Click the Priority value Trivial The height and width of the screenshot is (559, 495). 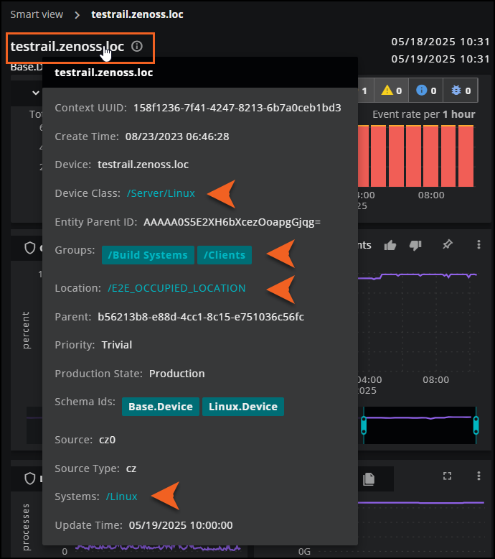117,345
